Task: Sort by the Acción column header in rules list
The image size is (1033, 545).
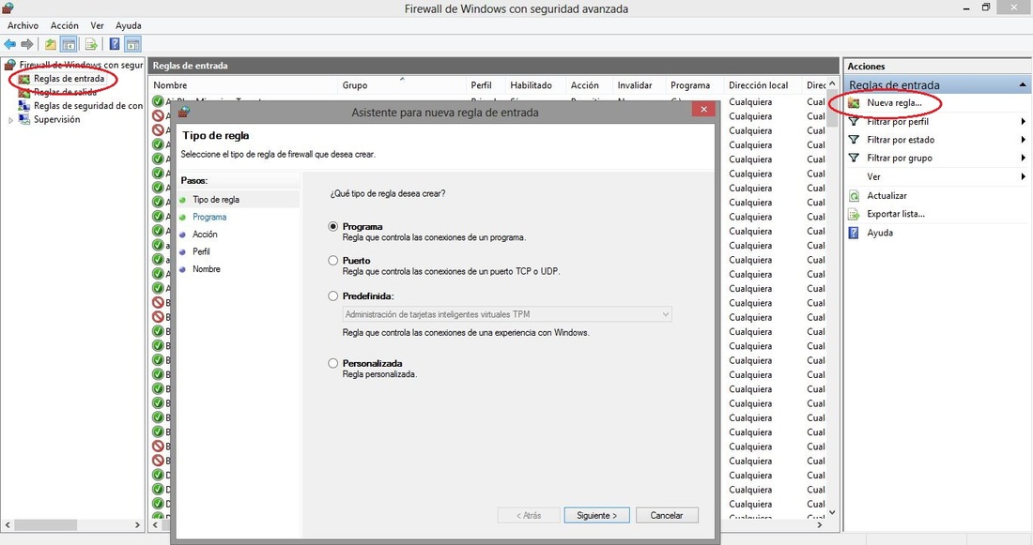Action: click(x=589, y=85)
